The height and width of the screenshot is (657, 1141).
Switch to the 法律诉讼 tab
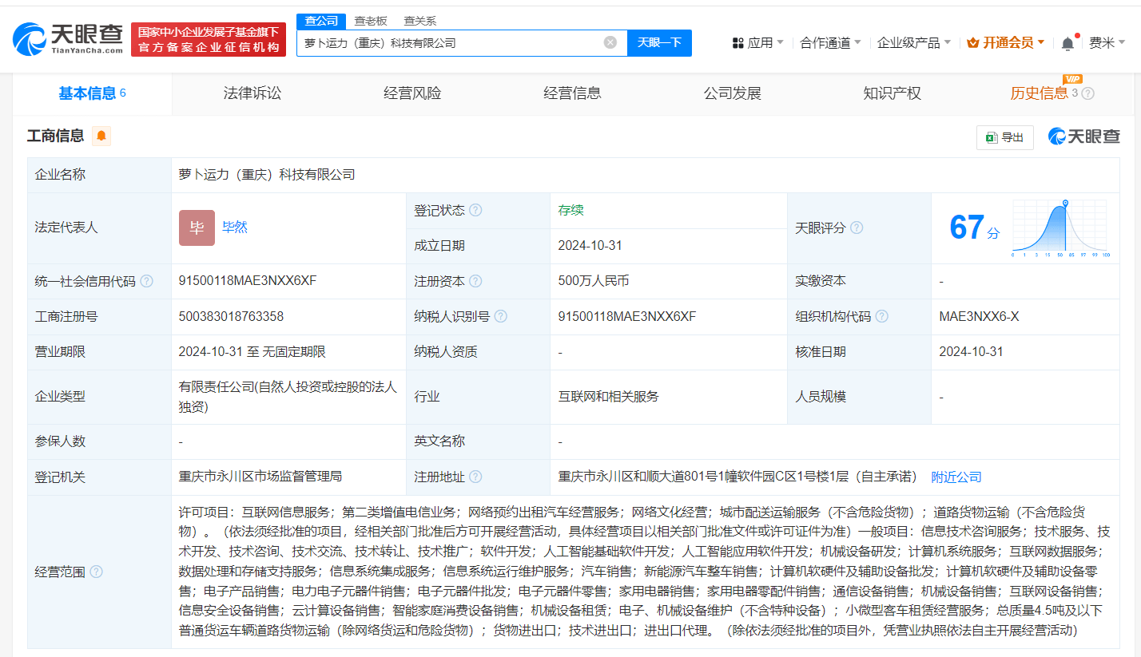pos(252,93)
